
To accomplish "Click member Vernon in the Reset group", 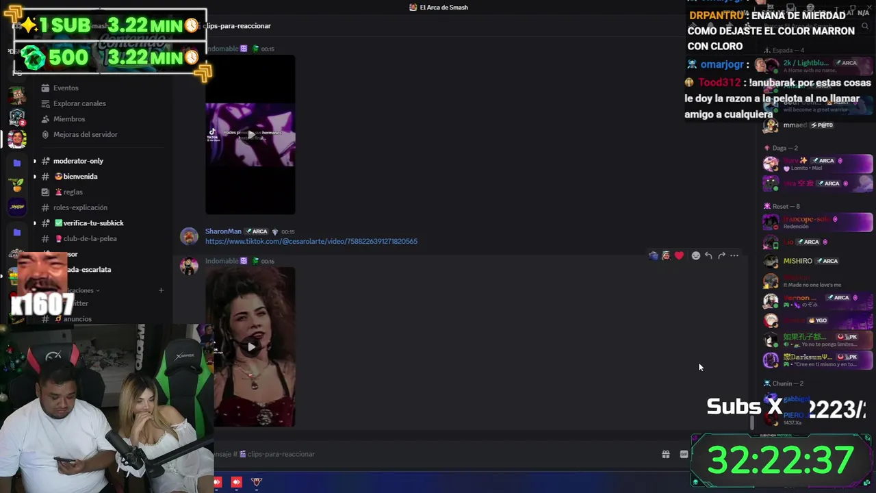I will pos(817,301).
